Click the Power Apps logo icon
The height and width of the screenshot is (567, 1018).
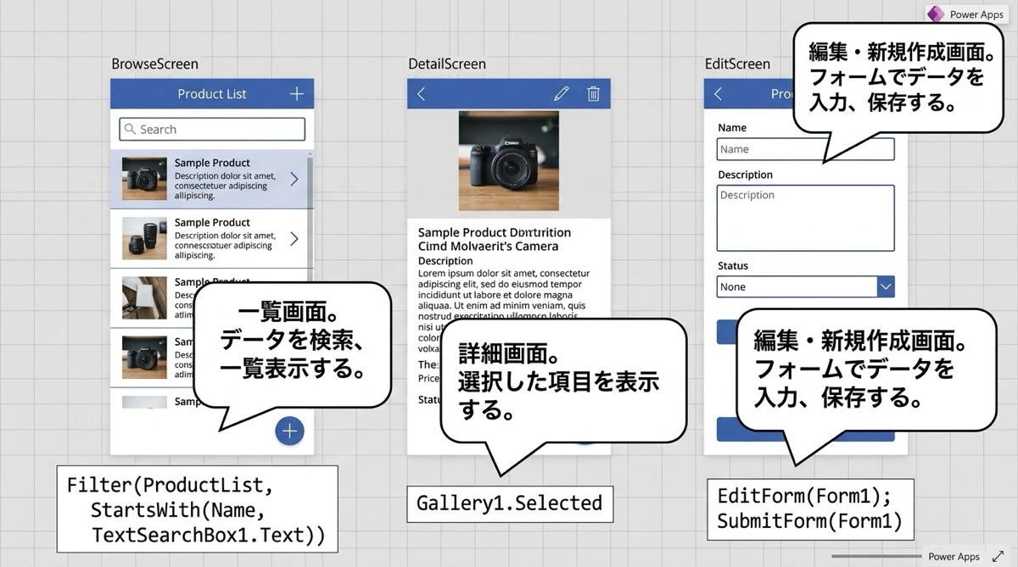pos(936,14)
